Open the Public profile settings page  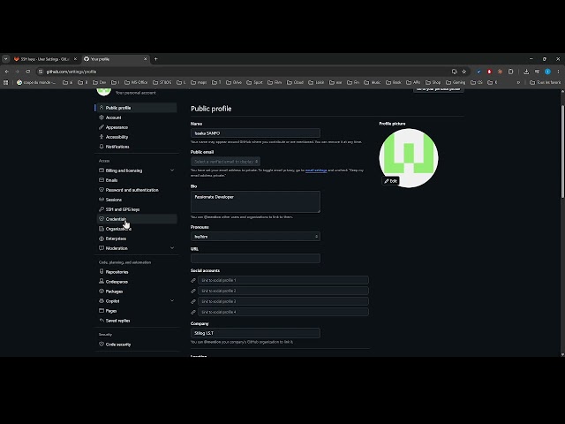(x=137, y=108)
